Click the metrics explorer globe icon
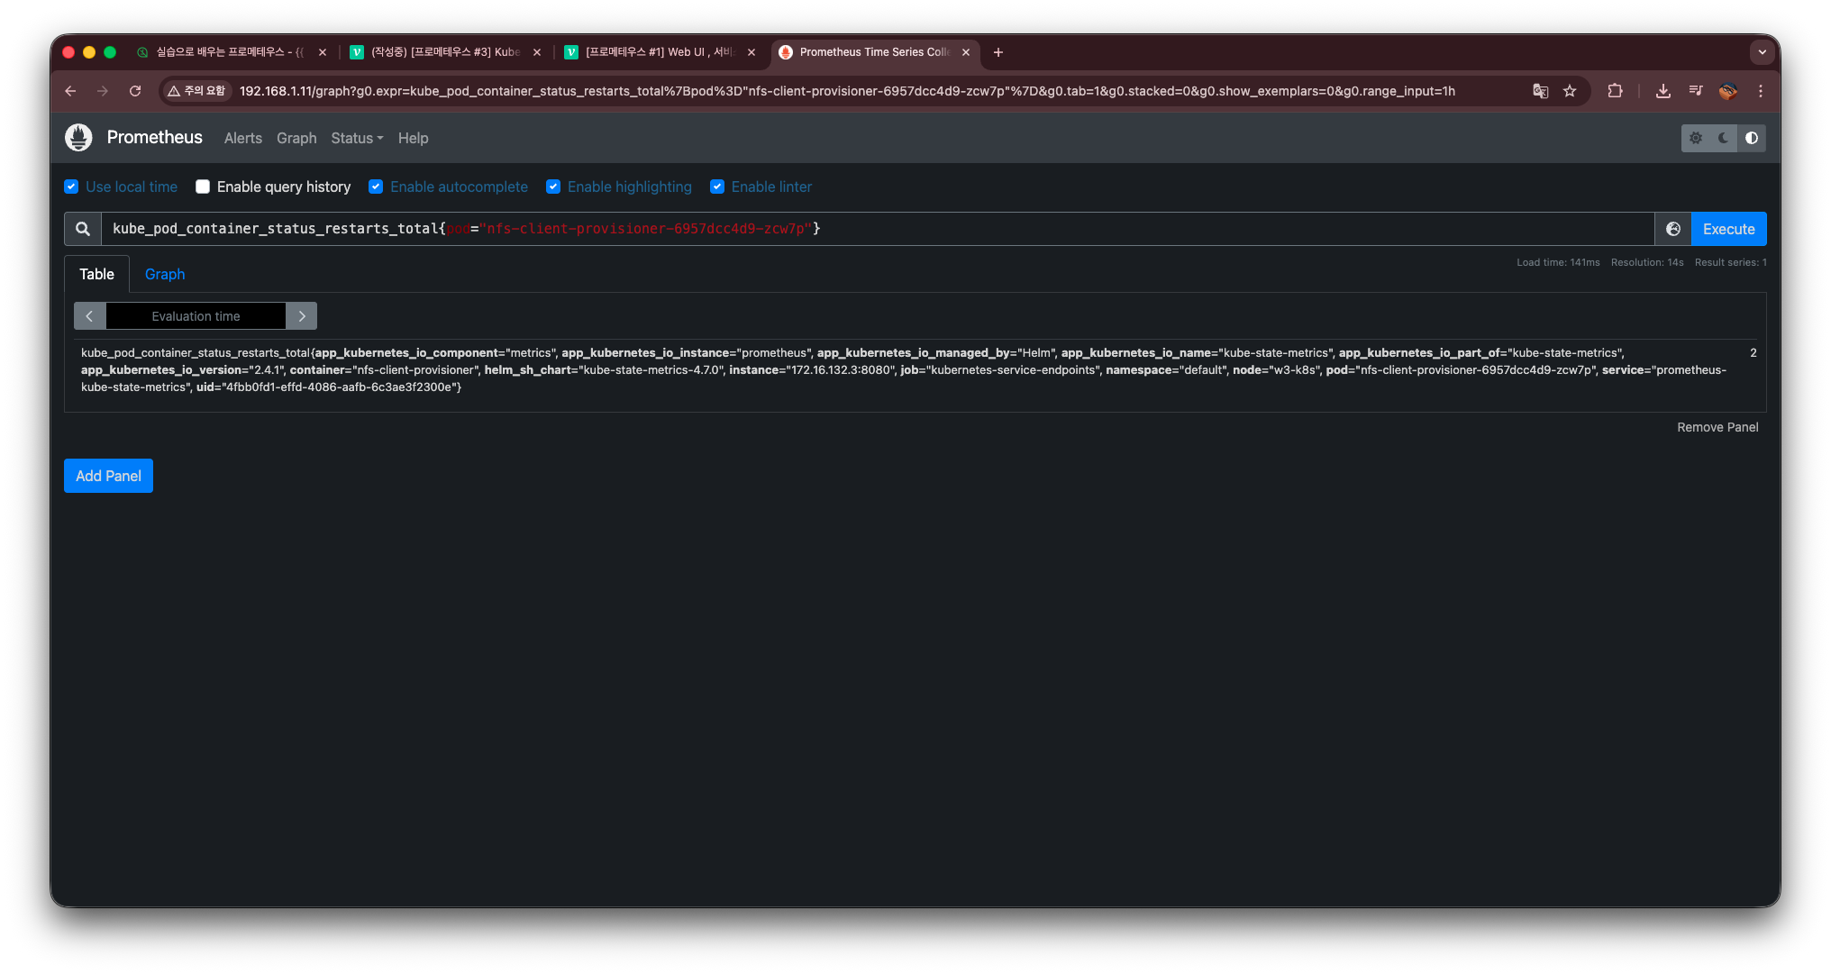1831x974 pixels. click(1673, 229)
